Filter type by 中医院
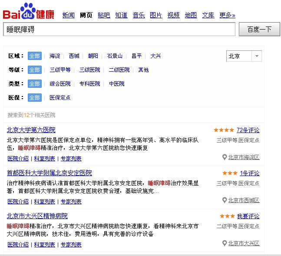 pyautogui.click(x=117, y=84)
